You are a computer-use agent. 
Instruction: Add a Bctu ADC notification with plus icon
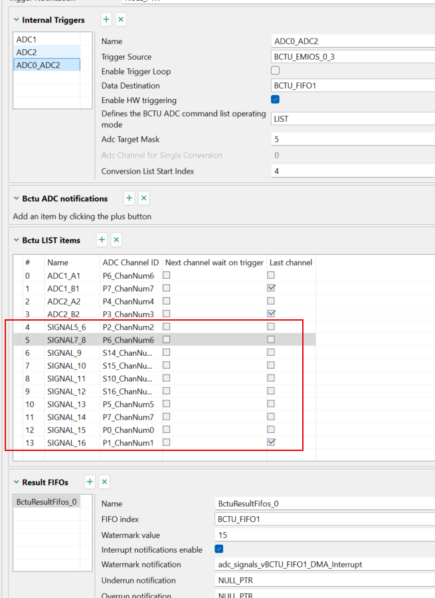point(129,198)
